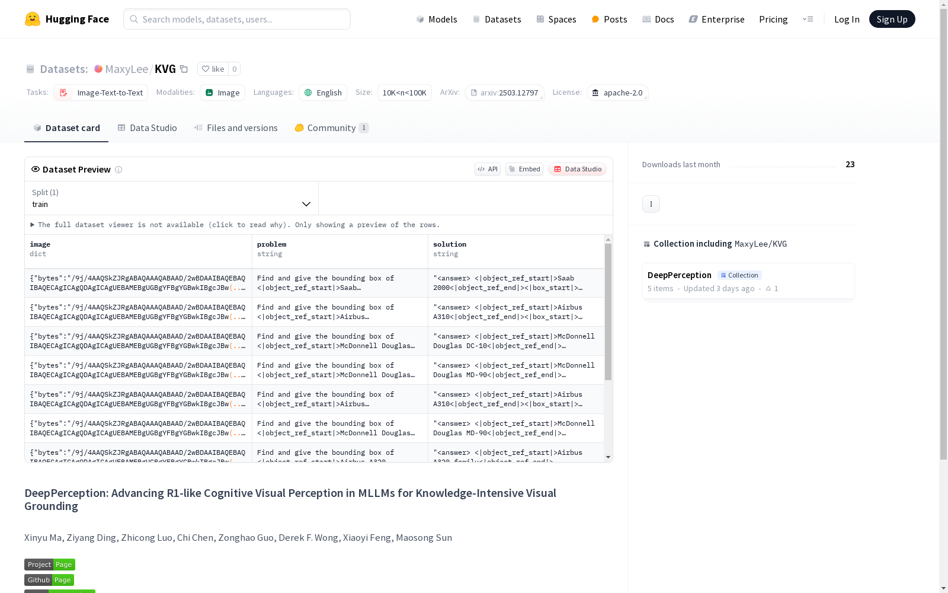Click the KVG dataset name
948x593 pixels.
coord(165,69)
